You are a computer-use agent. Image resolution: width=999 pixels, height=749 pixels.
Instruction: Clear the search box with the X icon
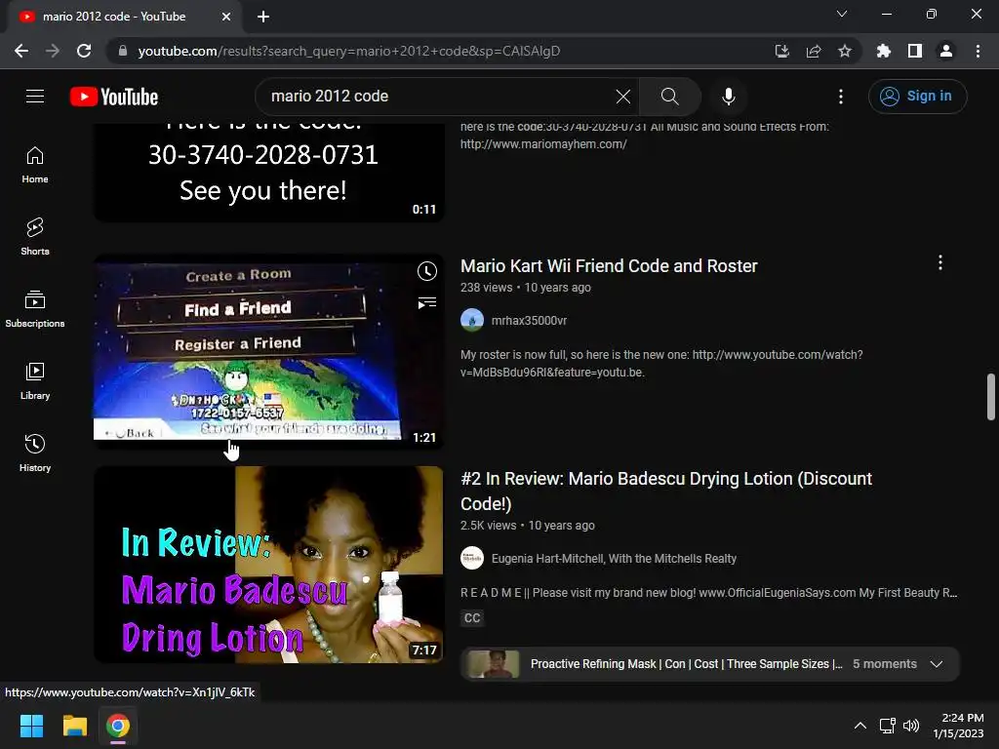[x=623, y=97]
